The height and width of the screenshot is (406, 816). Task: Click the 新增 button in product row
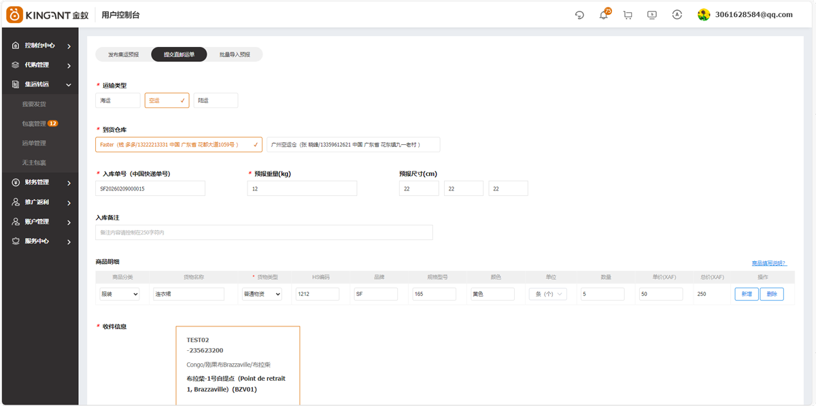coord(746,294)
